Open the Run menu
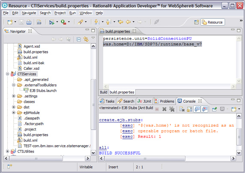This screenshot has width=245, height=173. coord(72,13)
